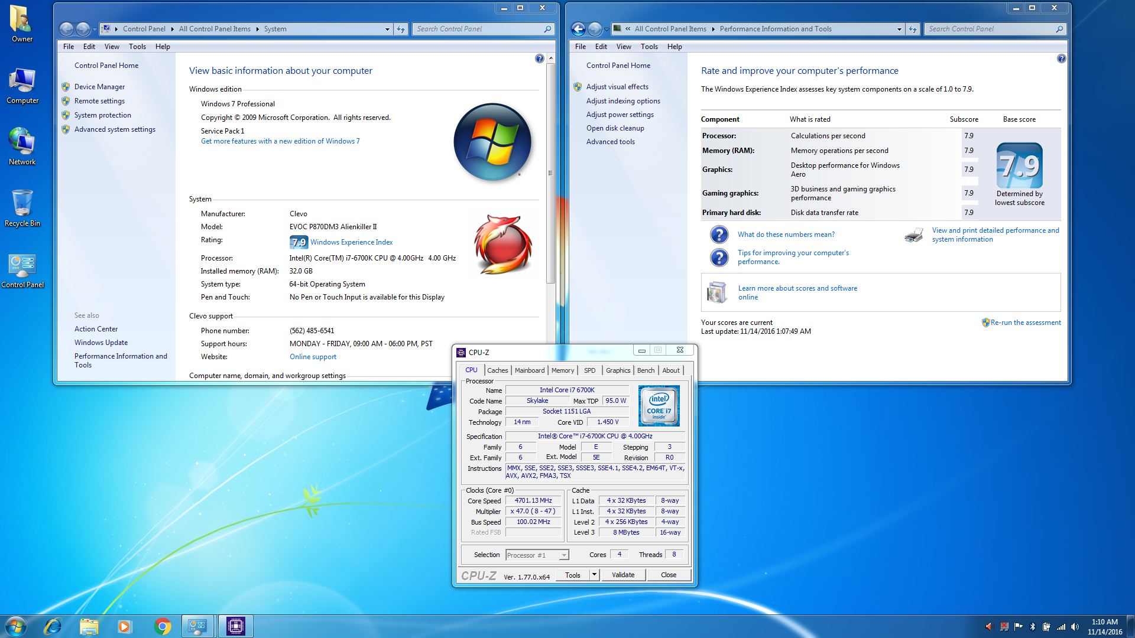Click Performance window Search Control Panel box
This screenshot has width=1135, height=638.
click(x=995, y=29)
